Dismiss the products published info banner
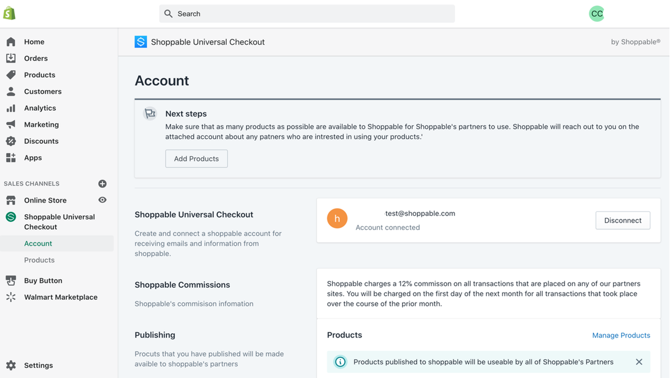This screenshot has height=378, width=672. tap(639, 362)
